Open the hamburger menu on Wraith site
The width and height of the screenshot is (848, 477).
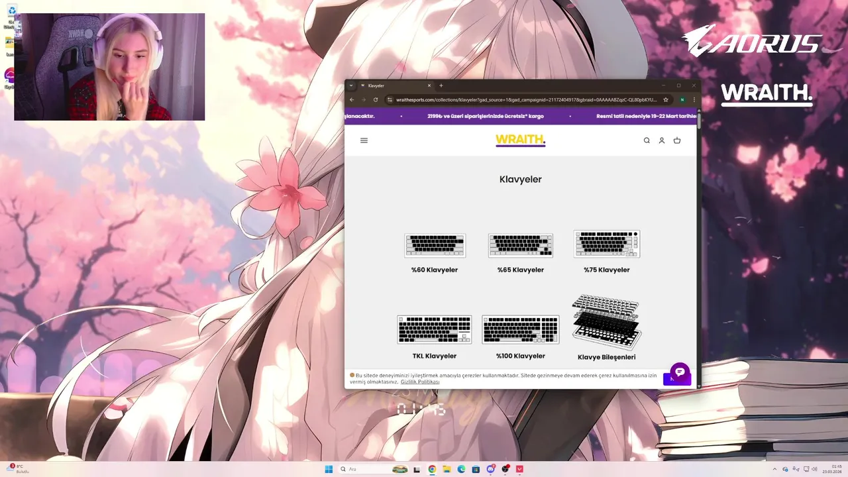pyautogui.click(x=364, y=140)
